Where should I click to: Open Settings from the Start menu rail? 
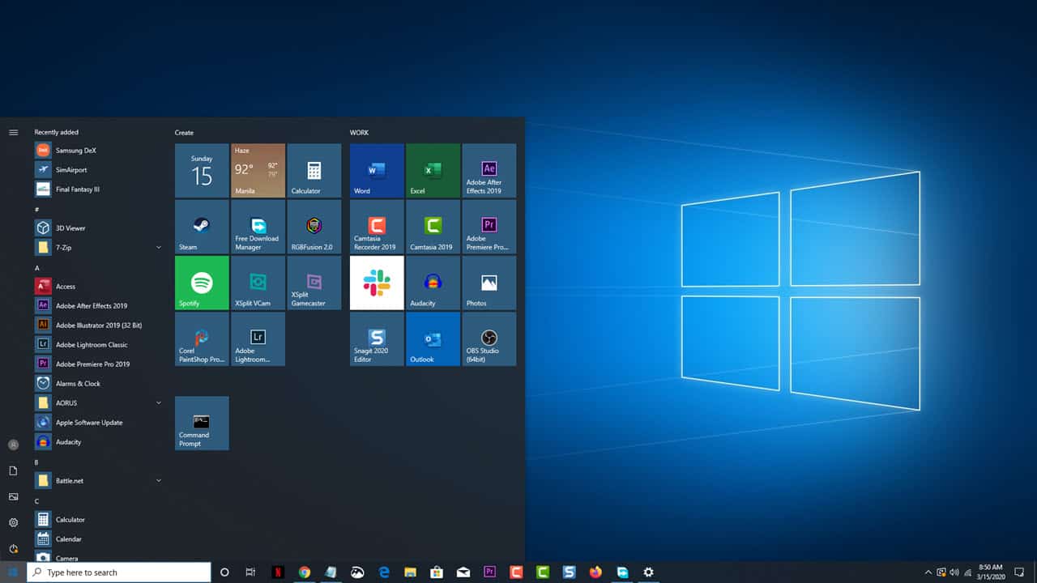(13, 522)
